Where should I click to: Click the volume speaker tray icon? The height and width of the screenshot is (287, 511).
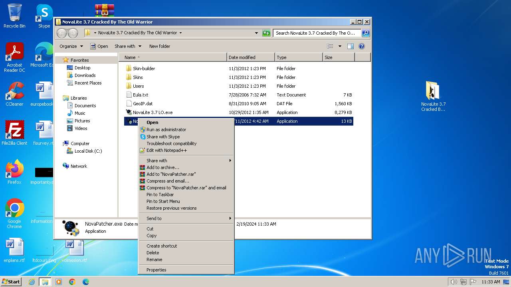[x=454, y=282]
